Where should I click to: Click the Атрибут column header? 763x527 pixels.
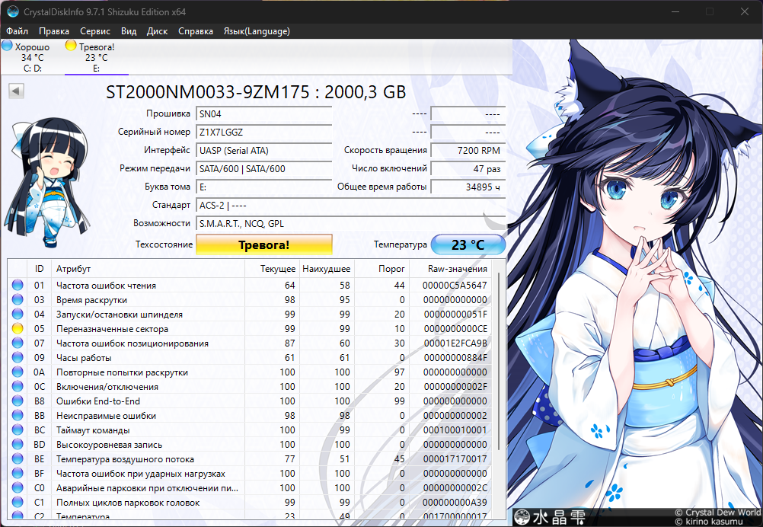[x=148, y=269]
